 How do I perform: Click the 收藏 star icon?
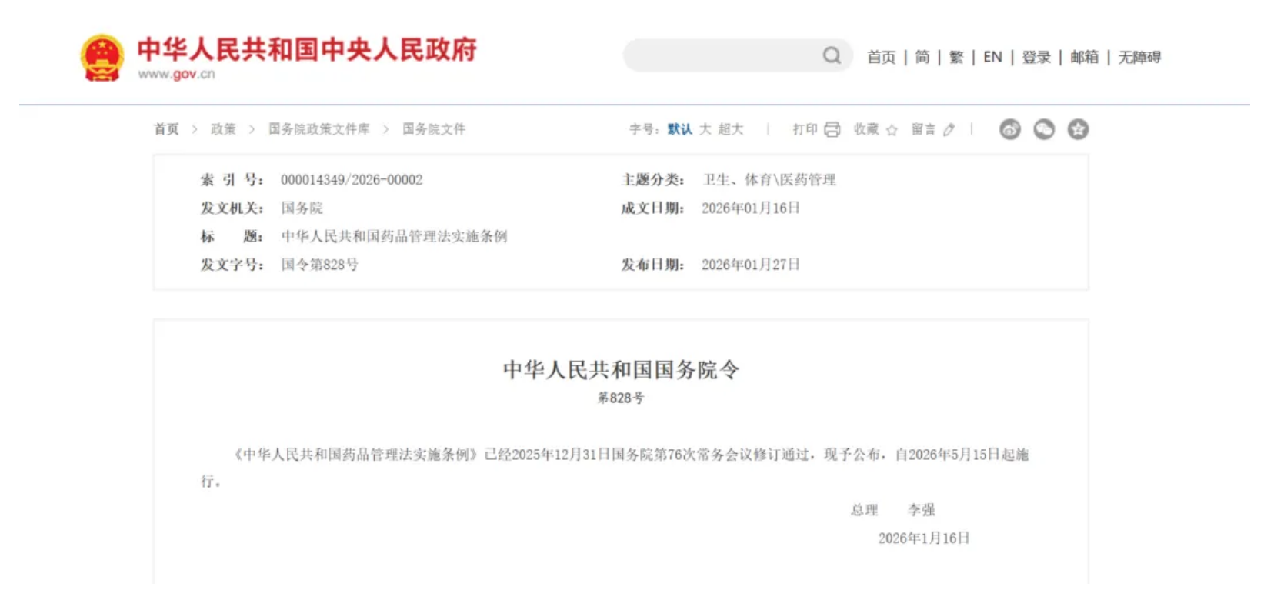pos(892,130)
